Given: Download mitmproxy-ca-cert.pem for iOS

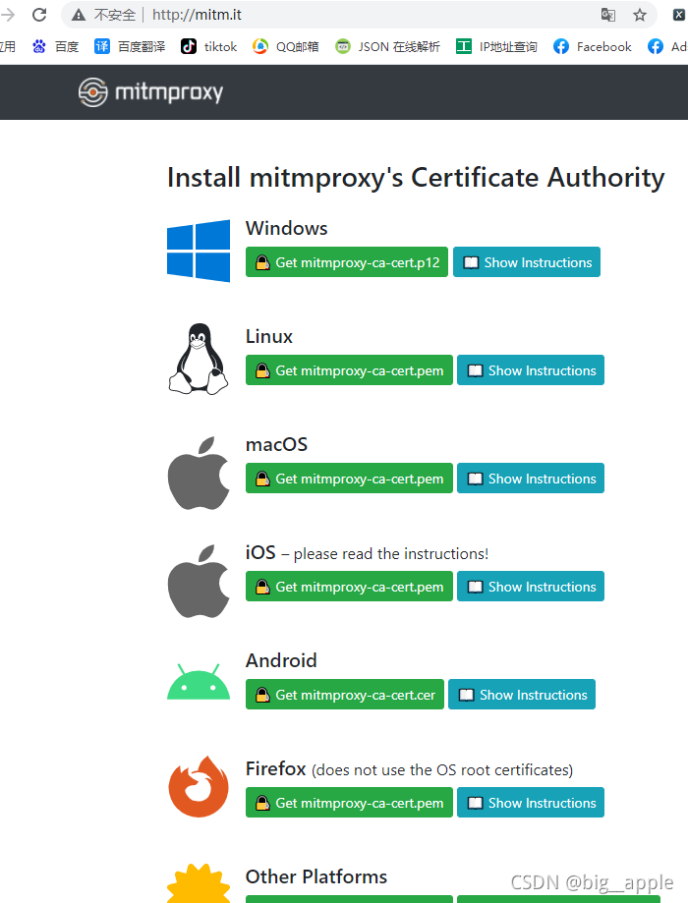Looking at the screenshot, I should tap(349, 587).
